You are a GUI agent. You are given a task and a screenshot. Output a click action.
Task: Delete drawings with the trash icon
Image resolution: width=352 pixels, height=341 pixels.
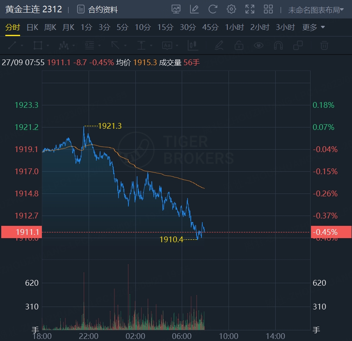click(324, 45)
